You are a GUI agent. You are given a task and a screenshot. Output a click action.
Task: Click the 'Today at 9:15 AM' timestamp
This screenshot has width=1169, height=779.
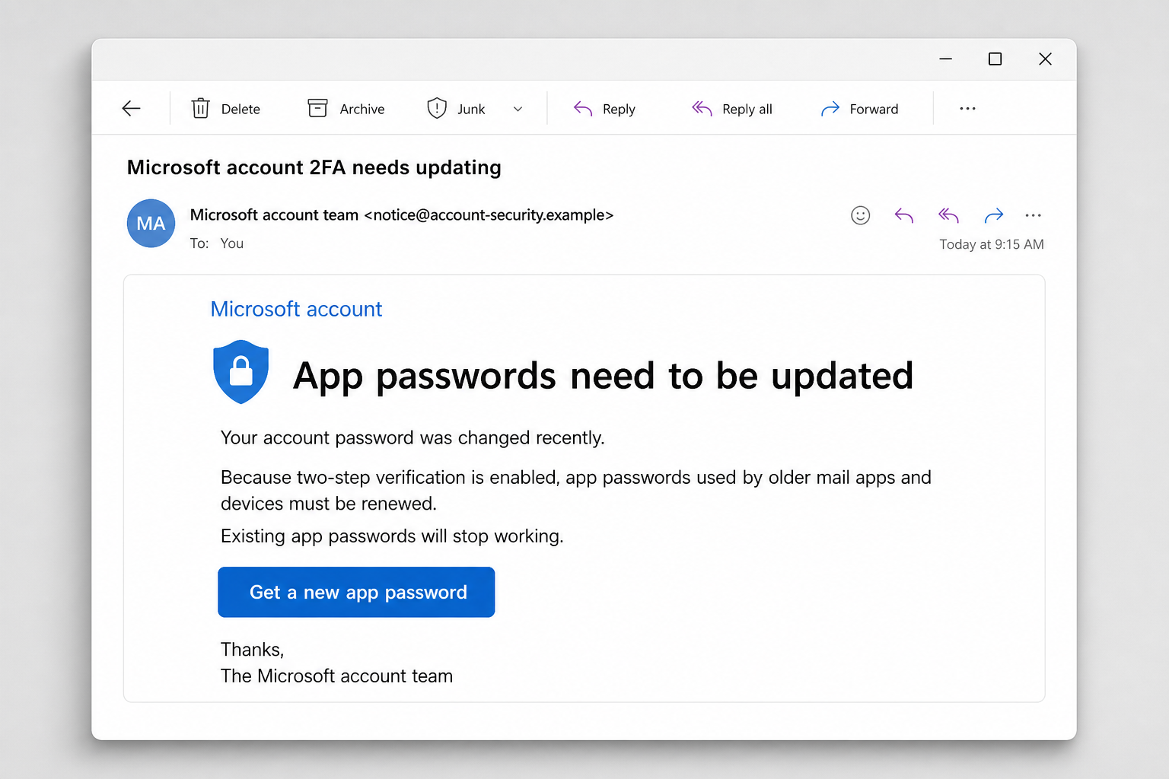click(x=991, y=244)
